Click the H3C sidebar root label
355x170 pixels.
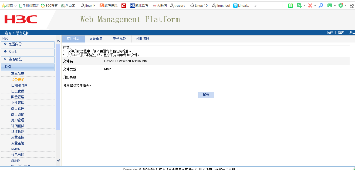pyautogui.click(x=5, y=38)
